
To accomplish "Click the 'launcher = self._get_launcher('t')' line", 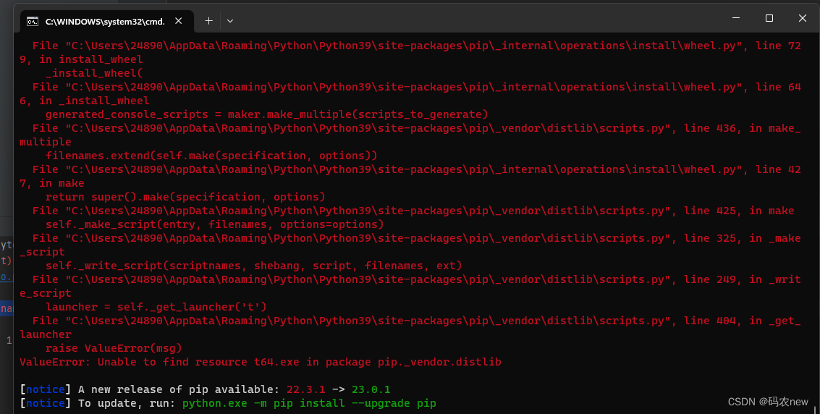I will pyautogui.click(x=156, y=307).
